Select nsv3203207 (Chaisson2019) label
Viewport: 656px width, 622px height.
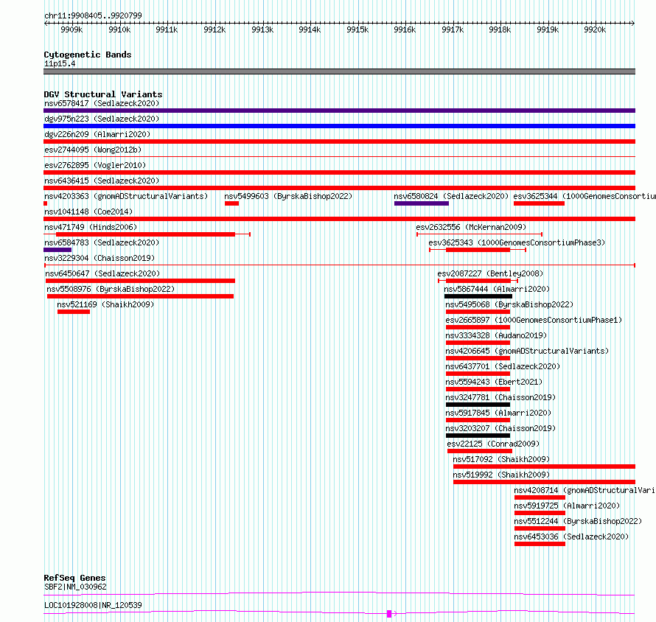tap(500, 428)
